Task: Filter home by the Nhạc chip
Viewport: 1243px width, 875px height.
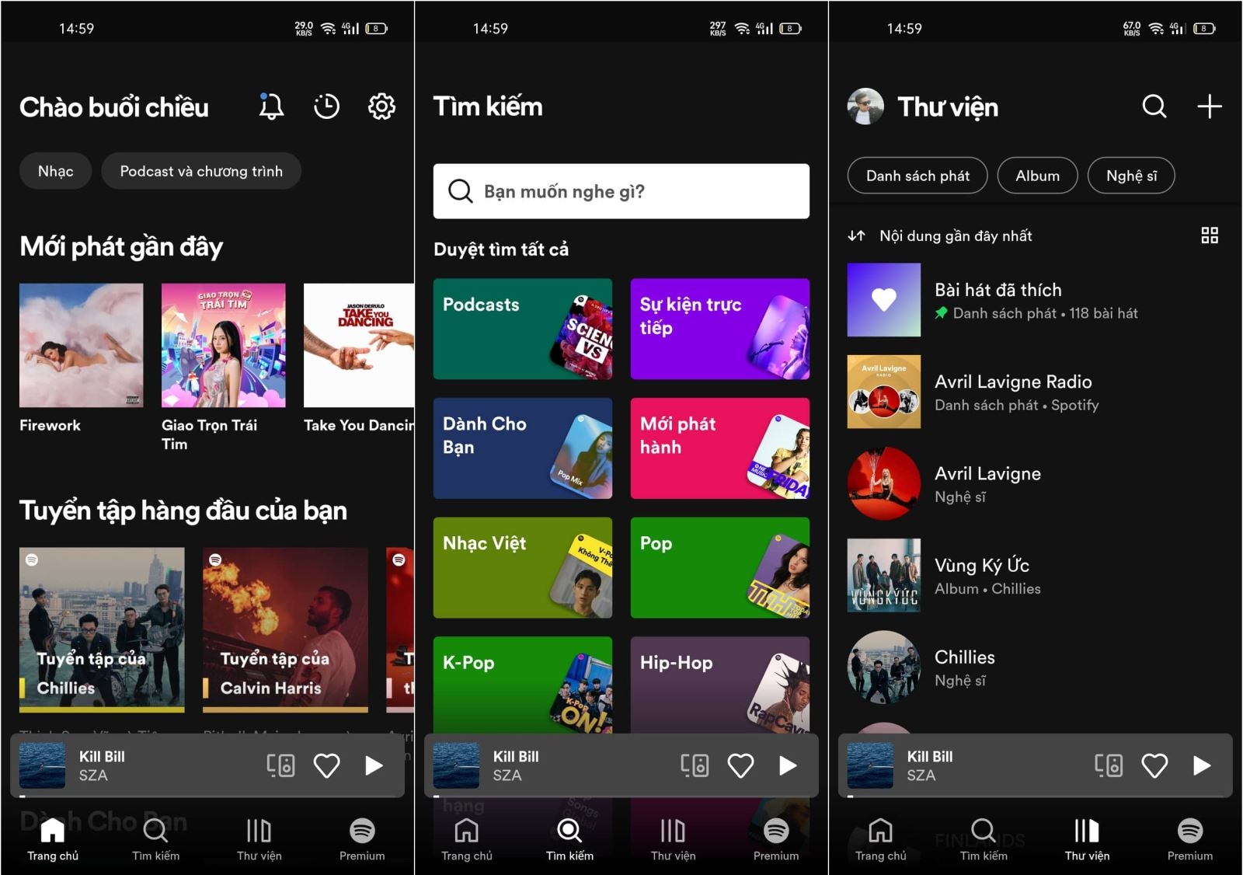Action: 56,171
